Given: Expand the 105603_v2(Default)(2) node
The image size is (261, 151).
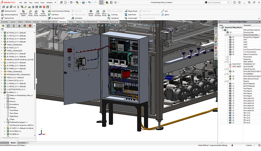Looking at the screenshot, I should tap(2, 45).
